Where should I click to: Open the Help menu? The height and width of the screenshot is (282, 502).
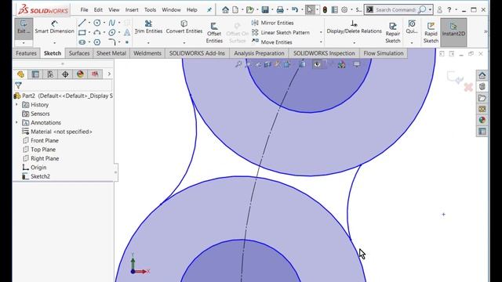point(191,10)
